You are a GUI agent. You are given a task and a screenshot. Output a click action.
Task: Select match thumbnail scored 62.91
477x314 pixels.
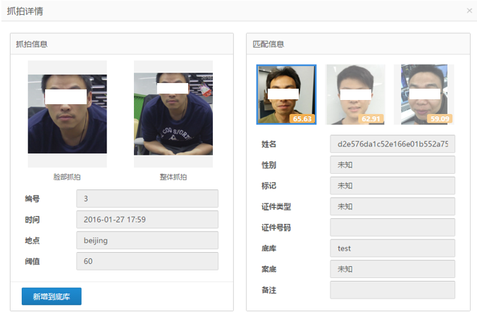(355, 94)
